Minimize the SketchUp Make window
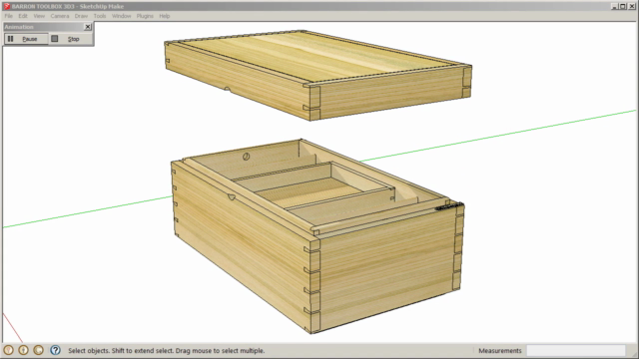639x359 pixels. tap(614, 6)
